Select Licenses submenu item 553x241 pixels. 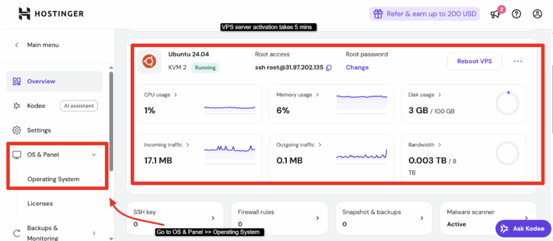click(x=40, y=204)
